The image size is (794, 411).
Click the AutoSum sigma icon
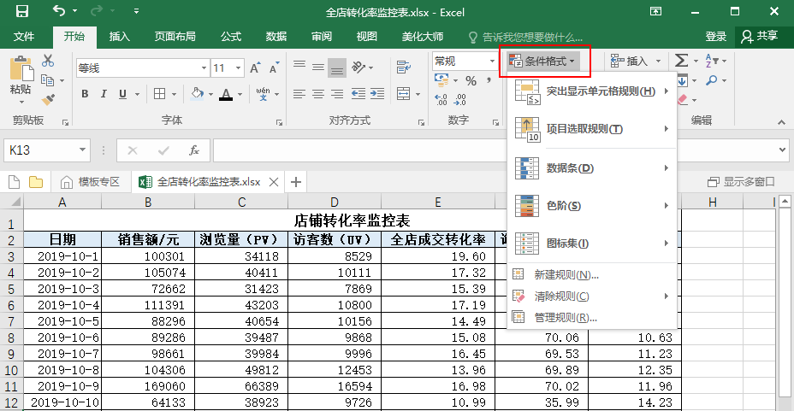point(682,61)
